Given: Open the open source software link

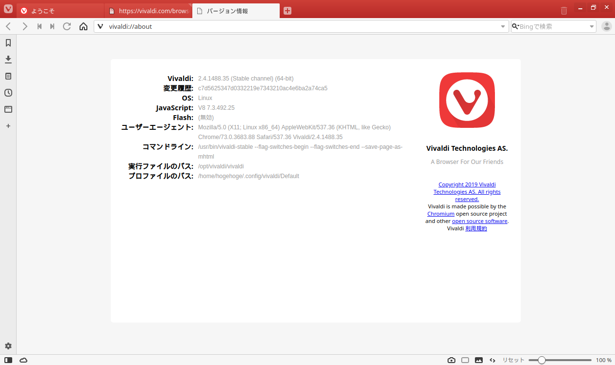Looking at the screenshot, I should (x=480, y=221).
